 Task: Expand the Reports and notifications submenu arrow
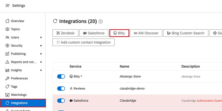pos(41,62)
